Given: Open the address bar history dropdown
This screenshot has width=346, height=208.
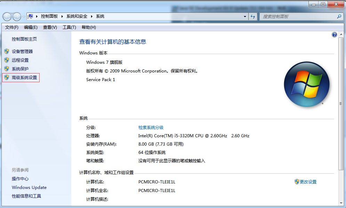Looking at the screenshot, I should click(x=245, y=17).
